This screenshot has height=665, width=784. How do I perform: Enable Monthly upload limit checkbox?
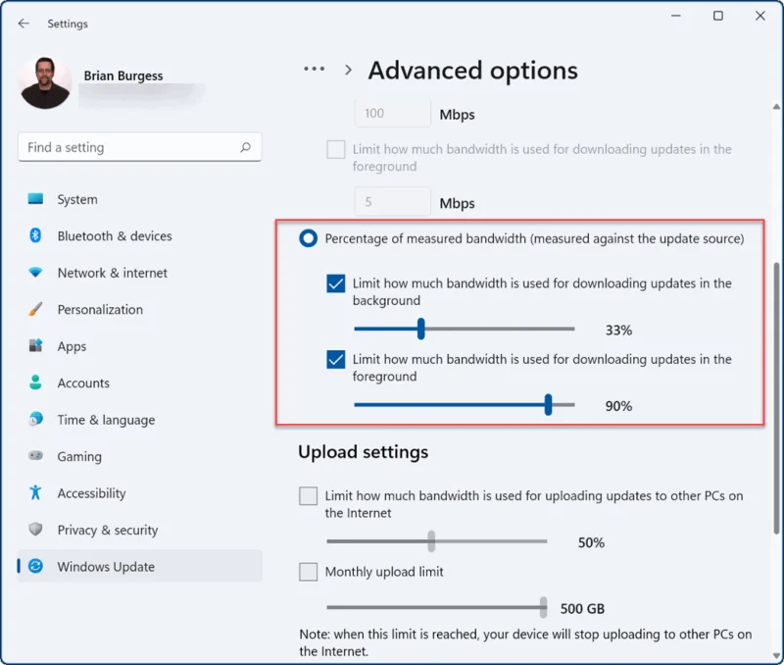pyautogui.click(x=308, y=572)
